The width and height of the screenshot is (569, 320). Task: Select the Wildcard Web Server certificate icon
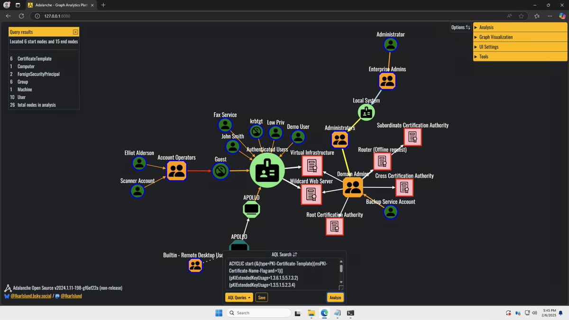point(311,194)
